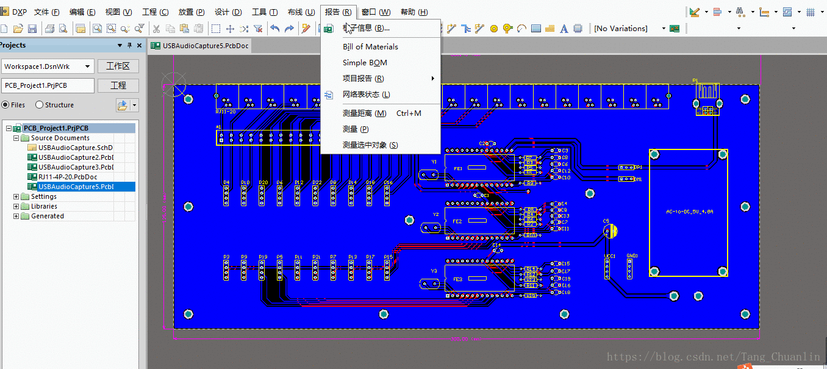Click the 工作区 button
Image resolution: width=827 pixels, height=369 pixels.
[118, 66]
